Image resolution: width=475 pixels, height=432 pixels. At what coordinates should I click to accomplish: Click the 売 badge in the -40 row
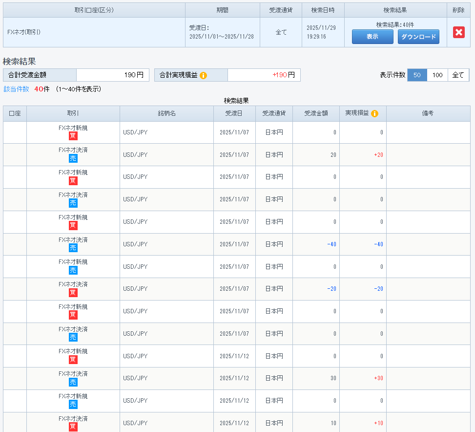(73, 248)
